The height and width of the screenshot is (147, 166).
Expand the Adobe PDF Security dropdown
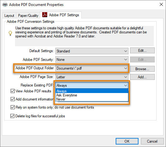pyautogui.click(x=92, y=60)
